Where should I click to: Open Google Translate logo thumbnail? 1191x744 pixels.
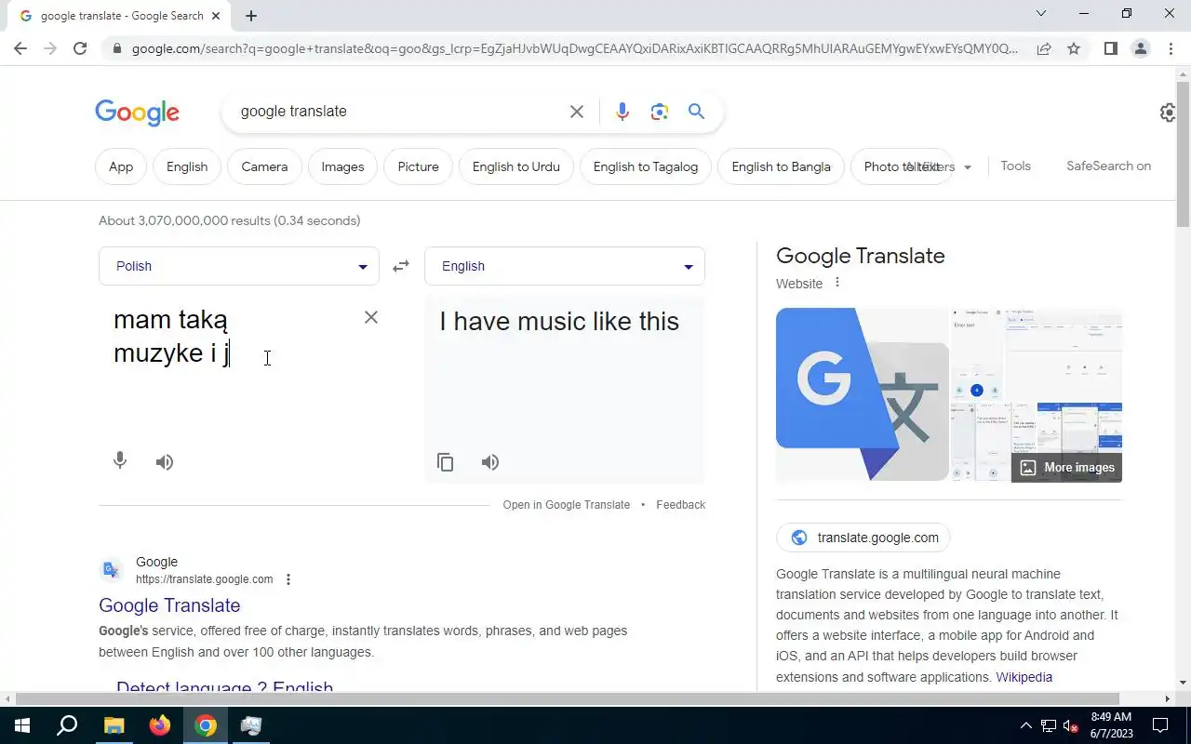(x=863, y=394)
